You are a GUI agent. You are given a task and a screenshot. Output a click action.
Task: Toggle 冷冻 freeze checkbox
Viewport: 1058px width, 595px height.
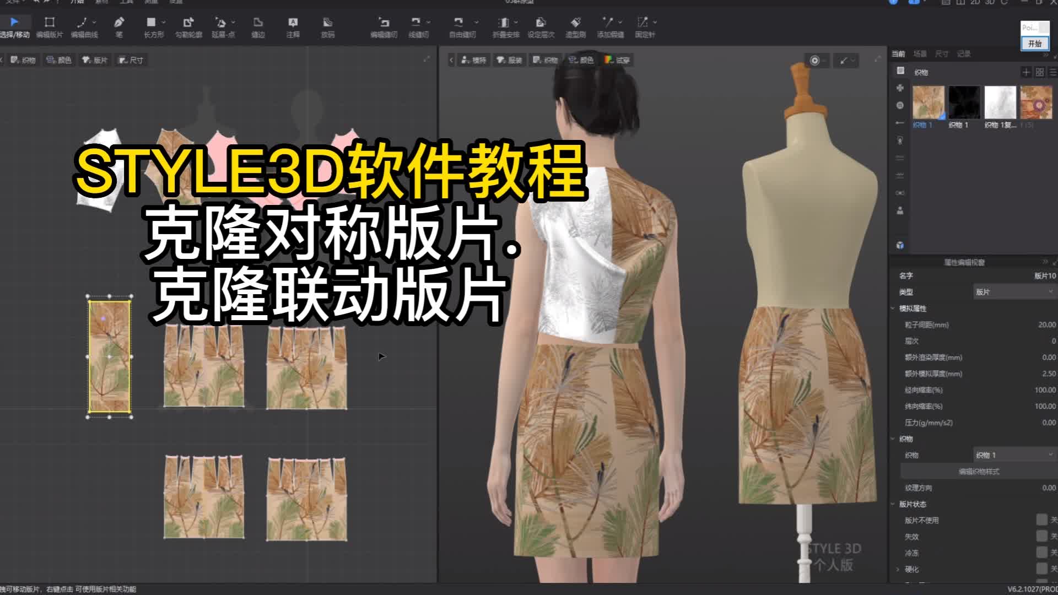[x=1041, y=553]
